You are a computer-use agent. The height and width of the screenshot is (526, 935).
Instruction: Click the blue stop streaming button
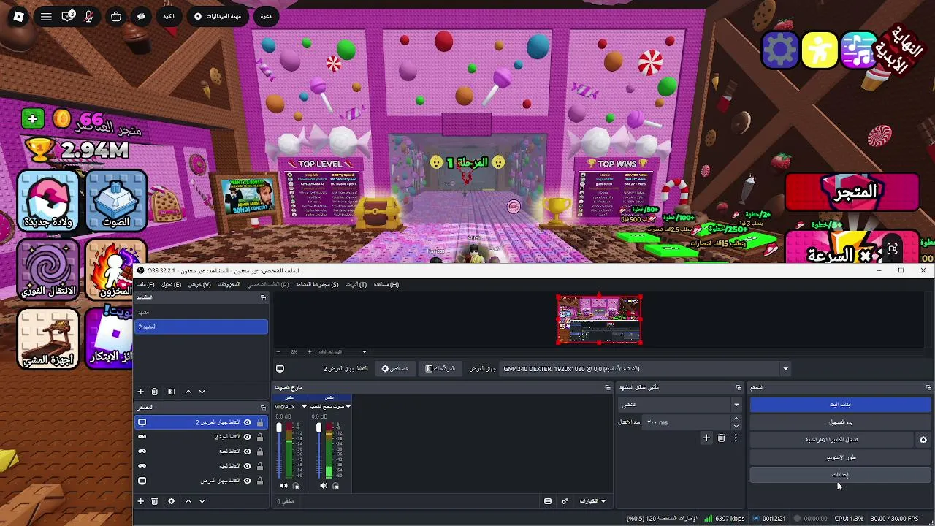(840, 405)
